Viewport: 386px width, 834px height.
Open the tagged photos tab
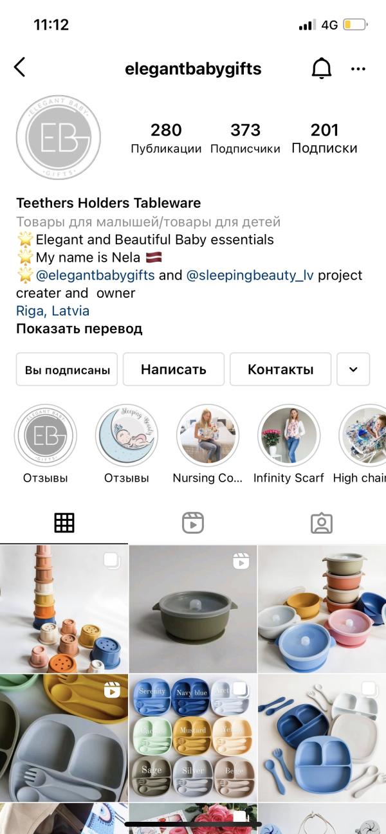click(322, 523)
